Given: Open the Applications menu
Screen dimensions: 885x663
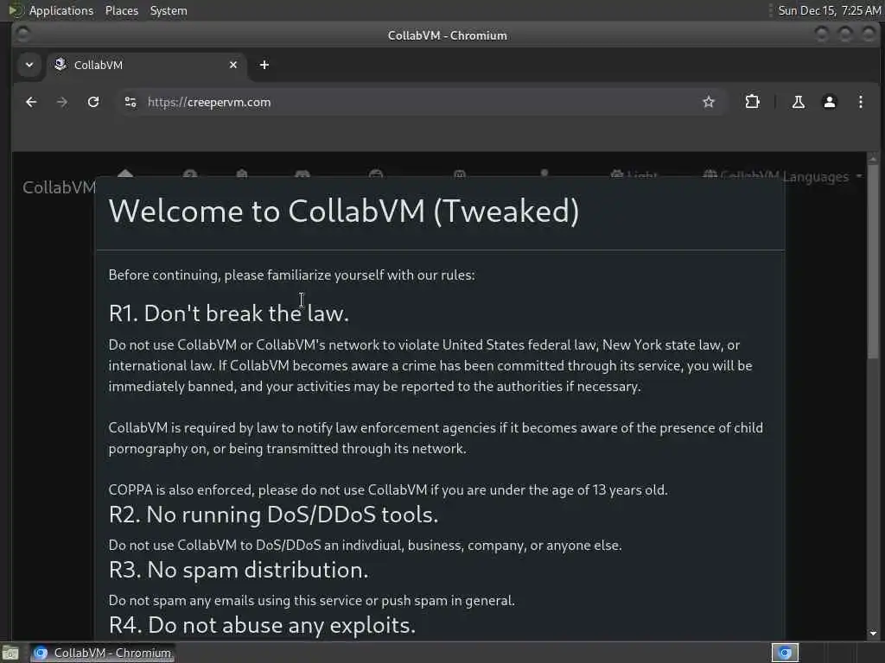Looking at the screenshot, I should click(61, 10).
